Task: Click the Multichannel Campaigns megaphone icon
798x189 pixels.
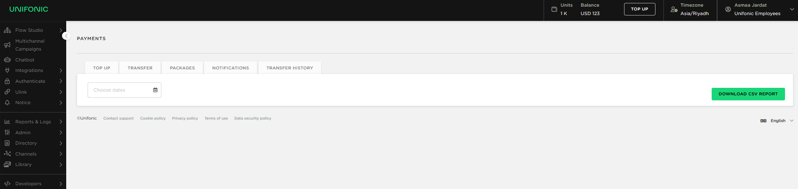Action: [x=7, y=45]
